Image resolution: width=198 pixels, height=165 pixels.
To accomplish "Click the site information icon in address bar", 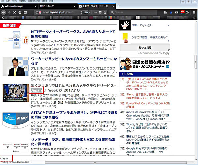I will click(37, 12).
